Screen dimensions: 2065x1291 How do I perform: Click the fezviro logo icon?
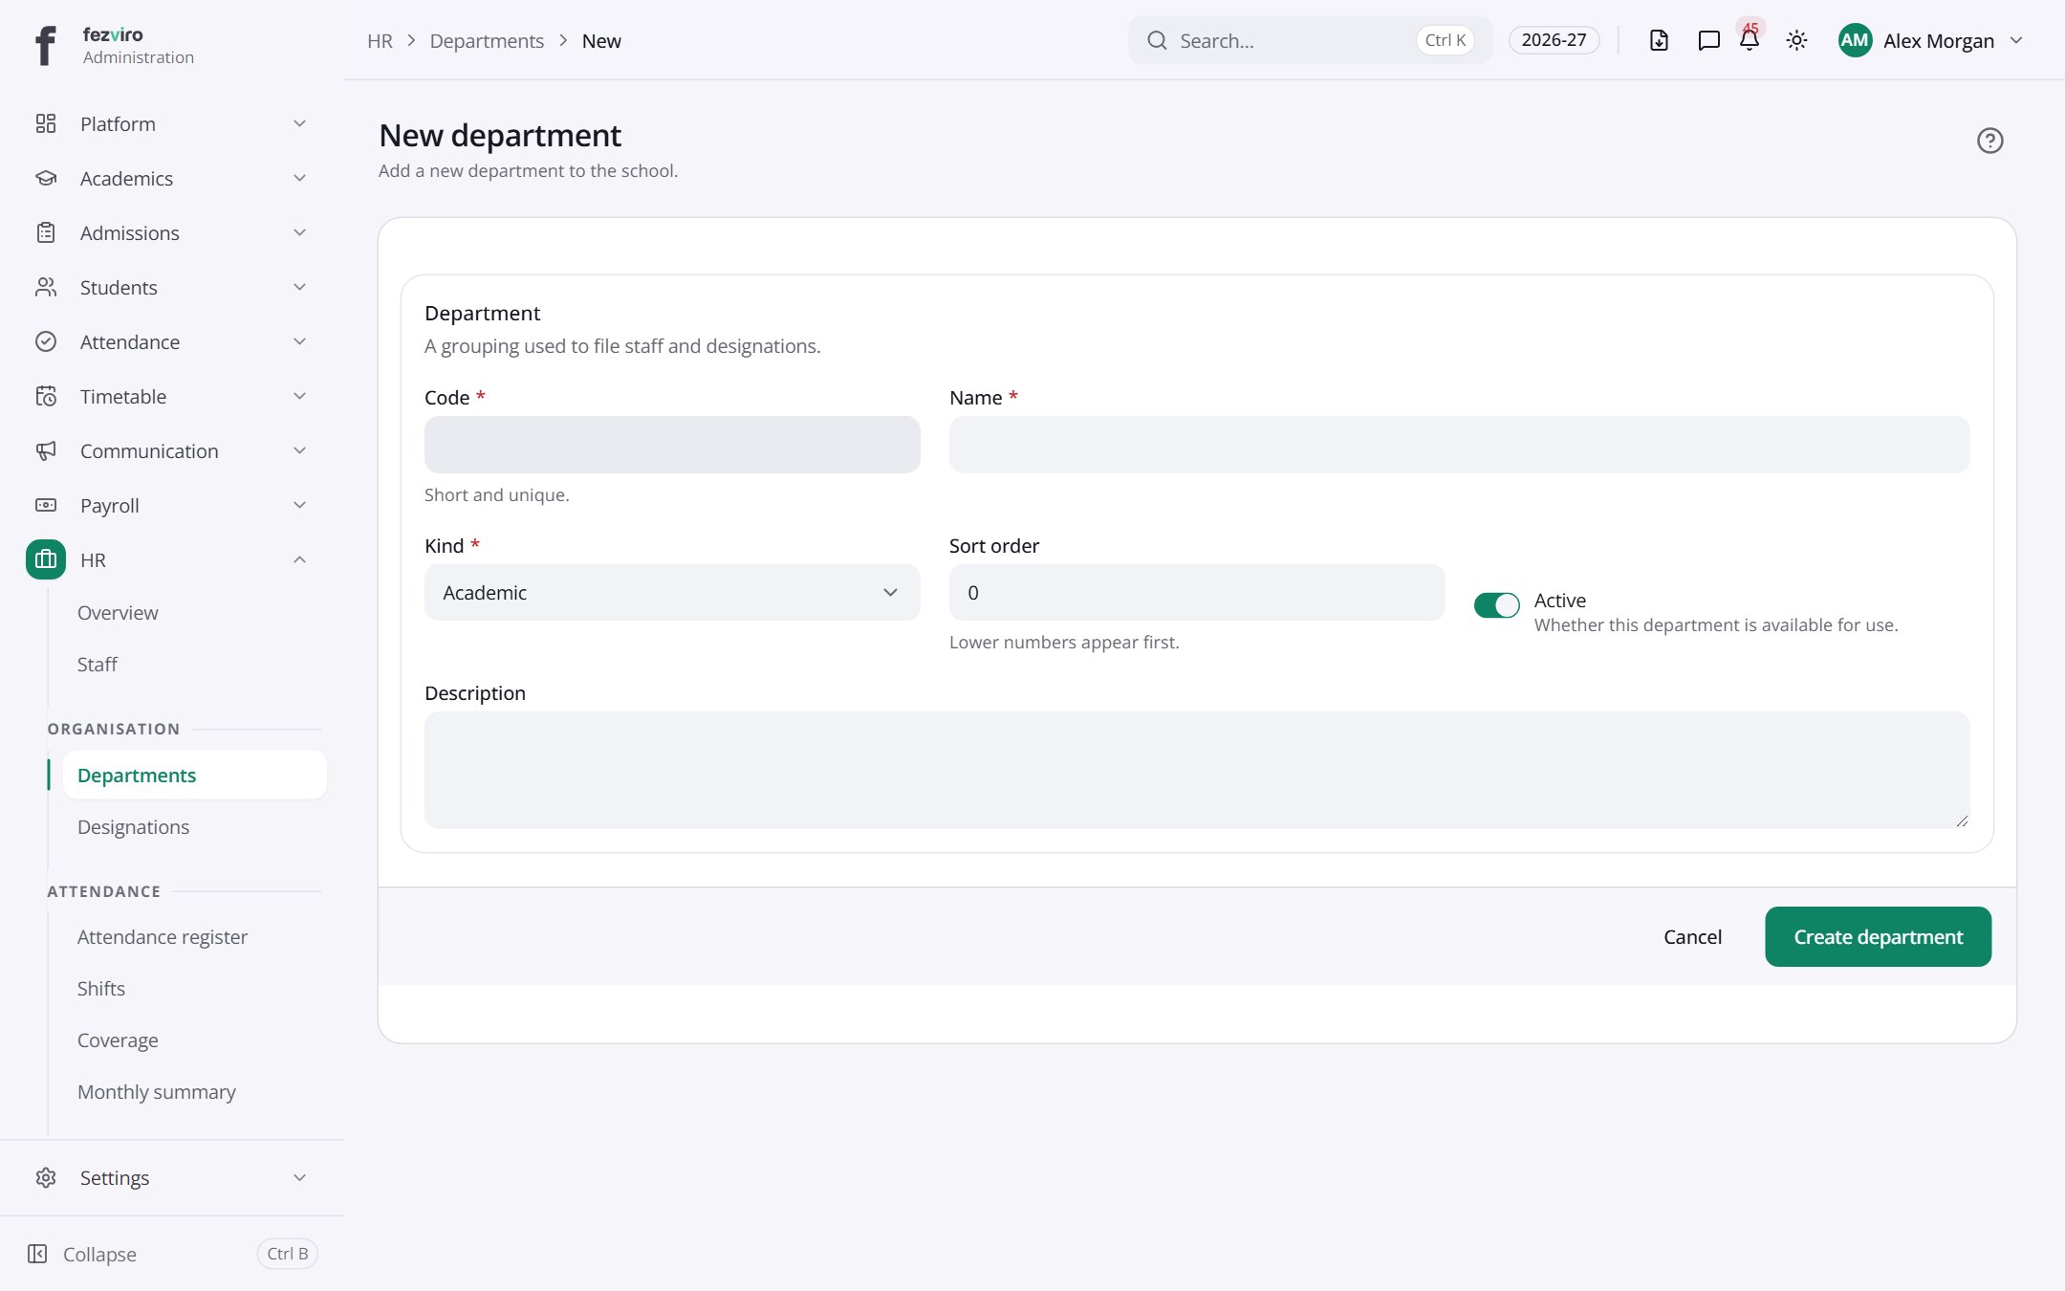(45, 45)
